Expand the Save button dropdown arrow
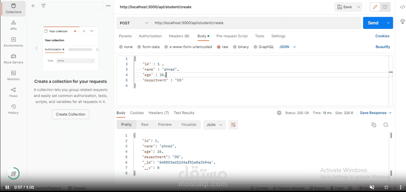 [x=359, y=7]
